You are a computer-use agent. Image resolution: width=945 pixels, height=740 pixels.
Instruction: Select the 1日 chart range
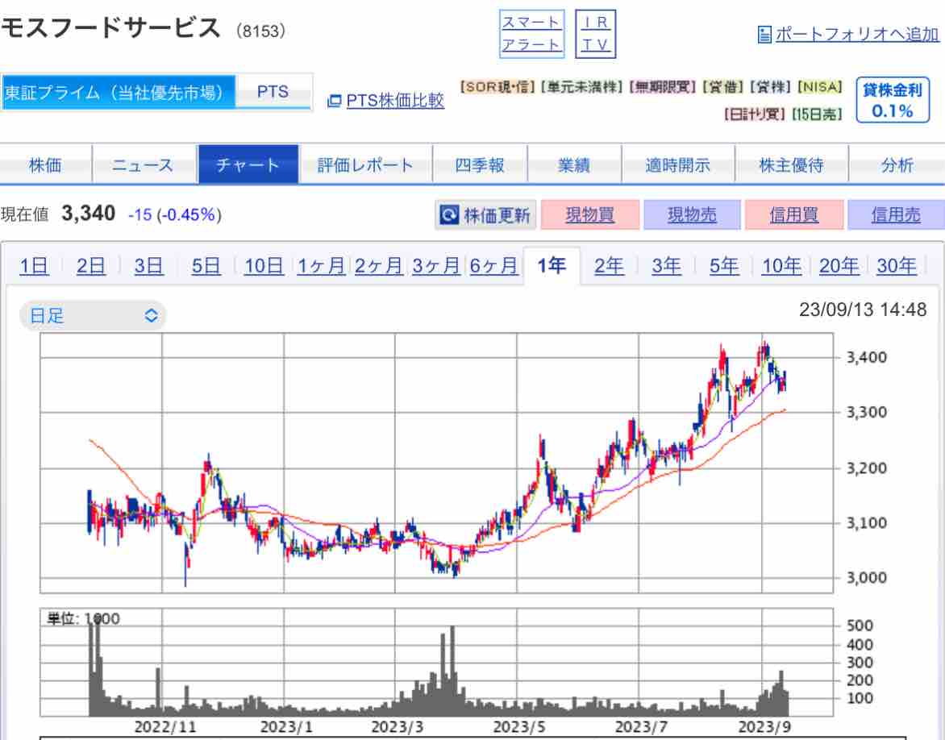pyautogui.click(x=34, y=266)
